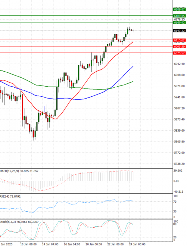The height and width of the screenshot is (246, 187).
Task: Click the small blue arrow marker above candles
Action: click(44, 109)
